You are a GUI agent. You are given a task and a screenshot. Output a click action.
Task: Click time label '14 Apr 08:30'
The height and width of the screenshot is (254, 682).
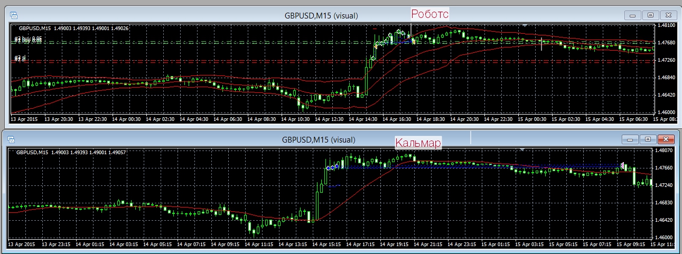click(x=261, y=119)
